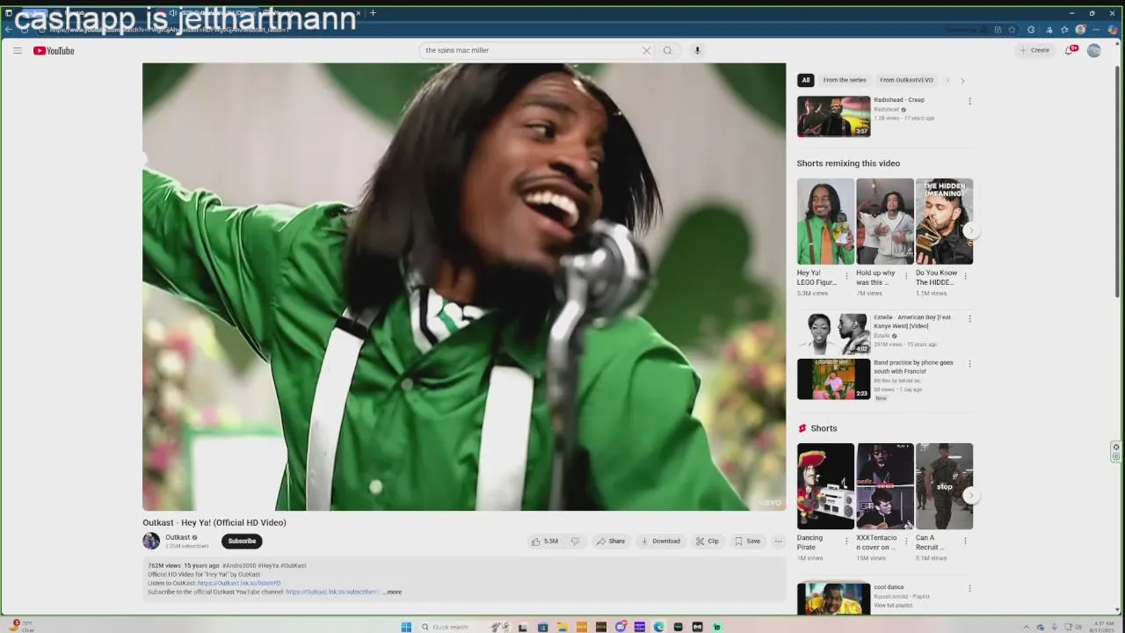Open a new browser tab
This screenshot has width=1125, height=633.
click(373, 13)
